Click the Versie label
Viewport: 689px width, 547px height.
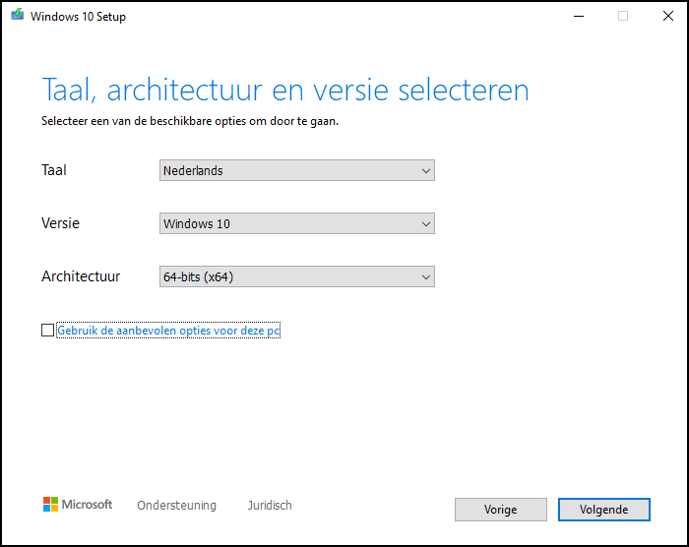61,223
